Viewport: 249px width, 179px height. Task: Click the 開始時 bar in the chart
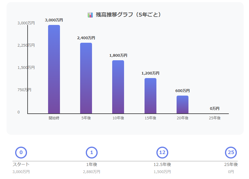pos(54,69)
